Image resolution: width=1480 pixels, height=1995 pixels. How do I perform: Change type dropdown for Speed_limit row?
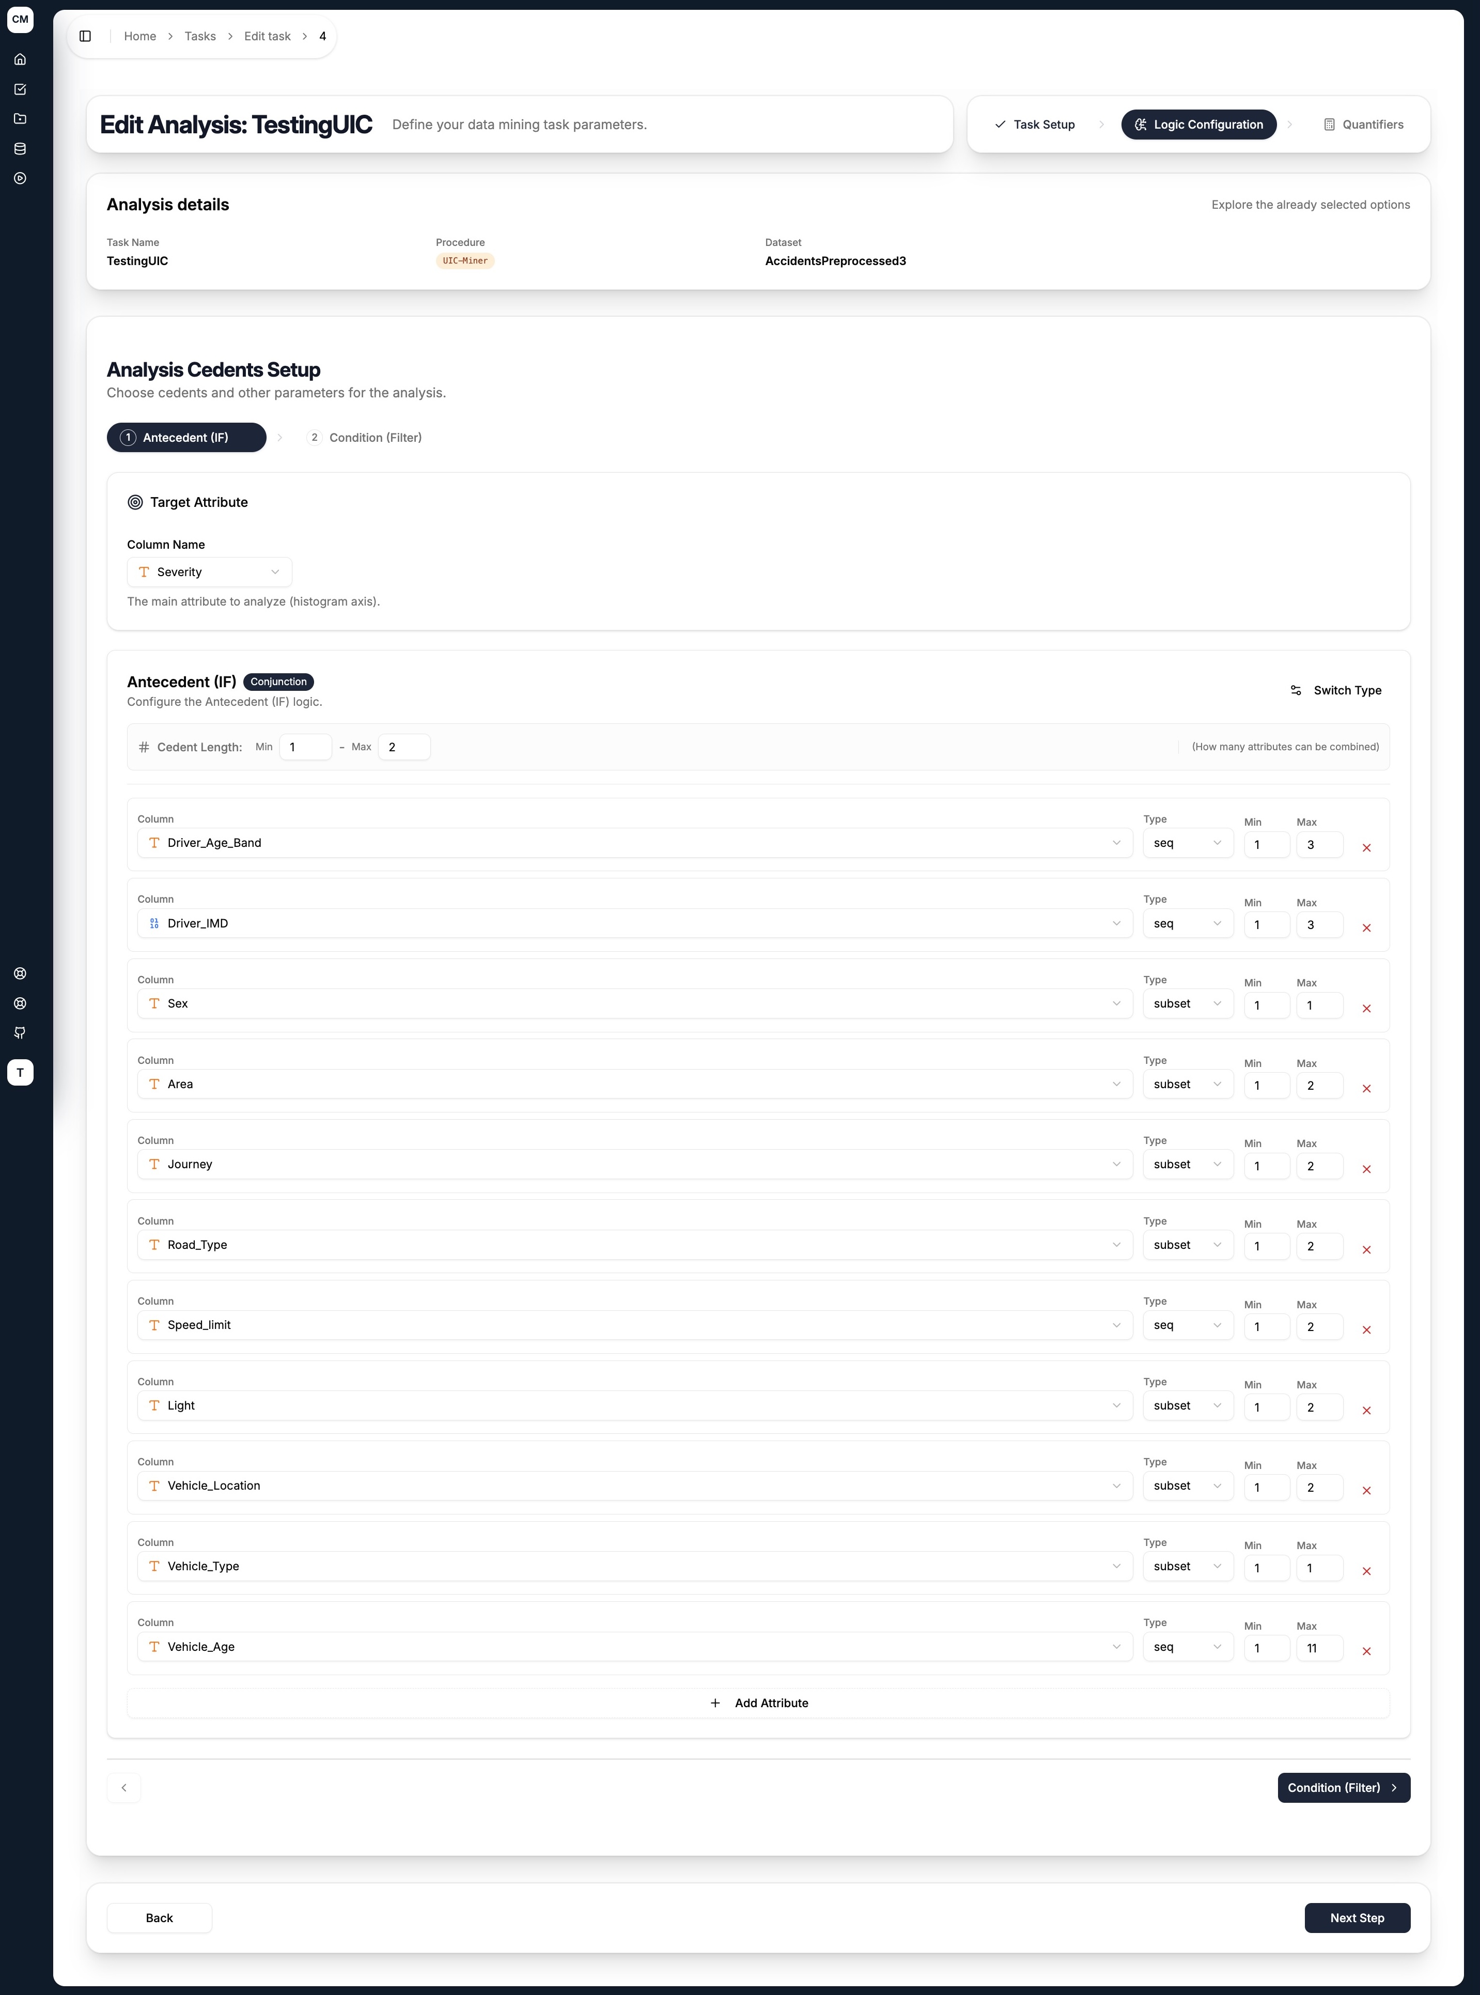pos(1188,1325)
